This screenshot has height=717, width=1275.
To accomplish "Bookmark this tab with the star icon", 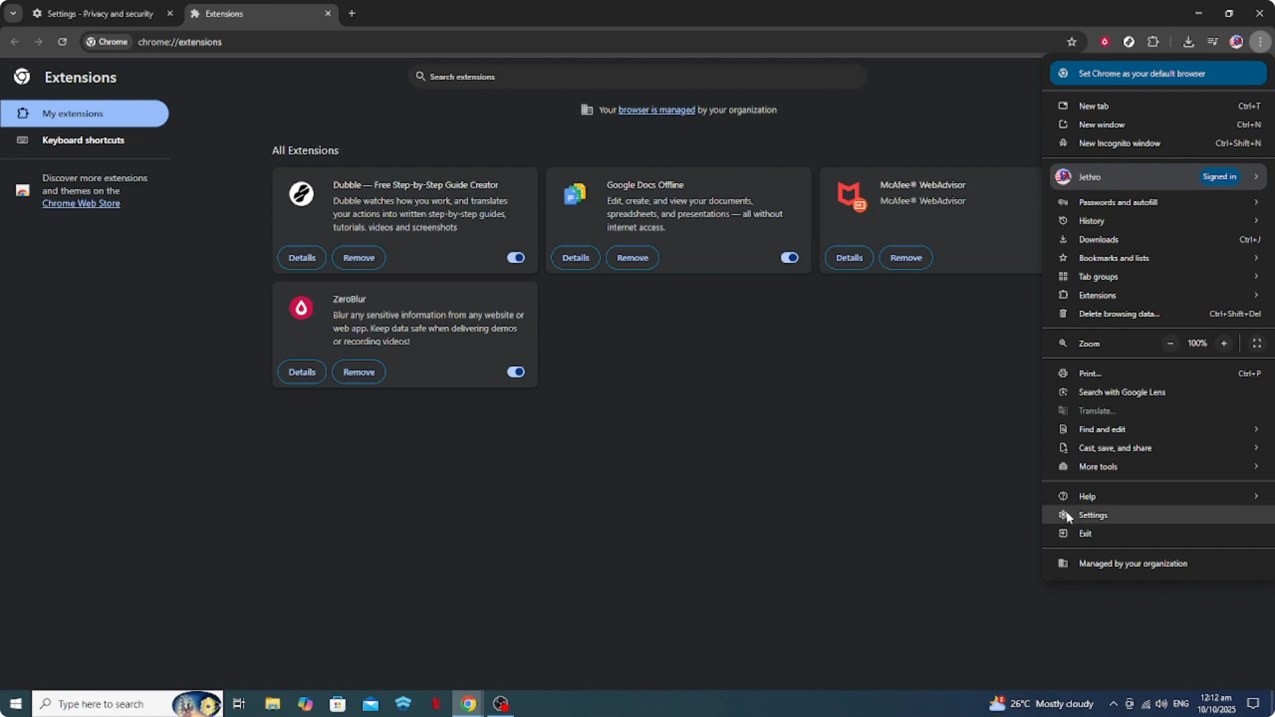I will [x=1072, y=42].
